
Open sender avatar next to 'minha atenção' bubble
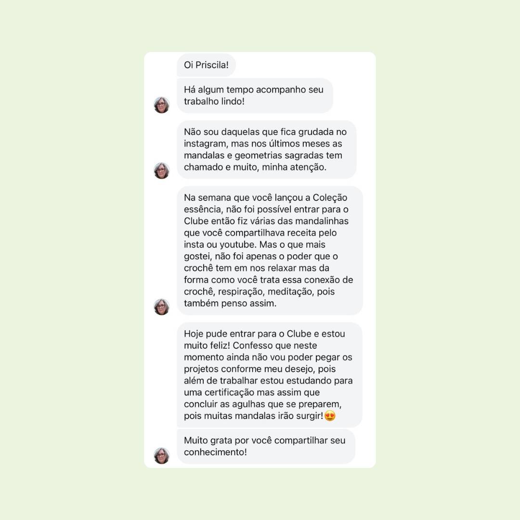point(161,170)
